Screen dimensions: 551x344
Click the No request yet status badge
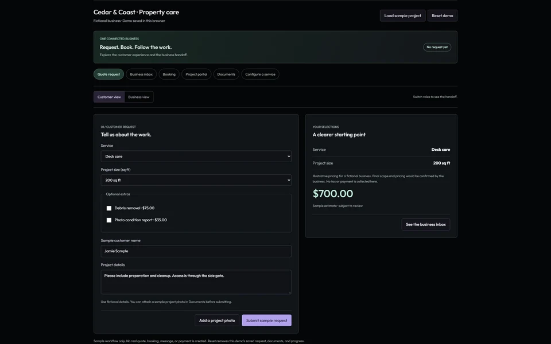coord(437,47)
